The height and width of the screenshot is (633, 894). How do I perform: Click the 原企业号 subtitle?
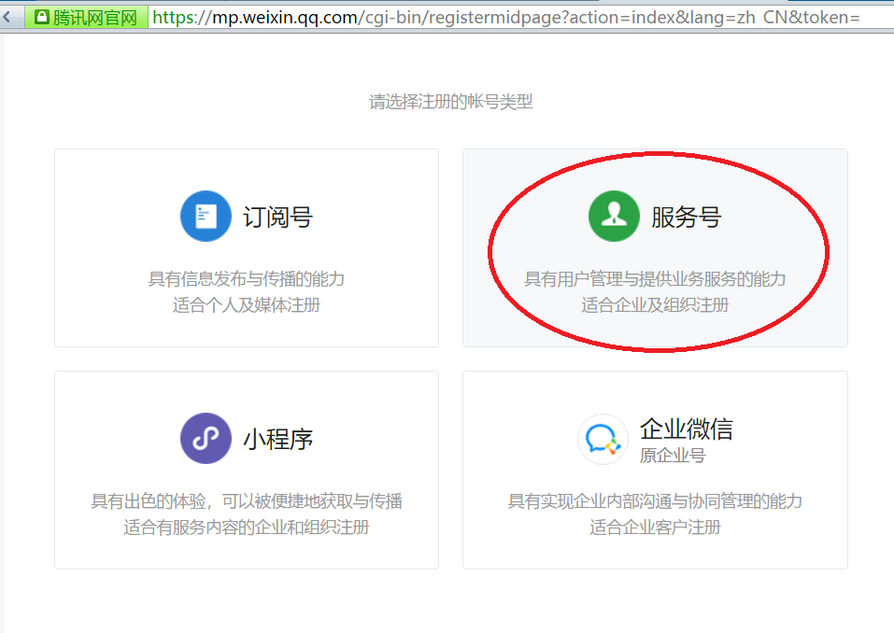coord(673,456)
